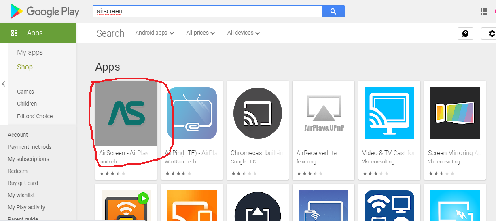
Task: Open Children category
Action: [27, 104]
